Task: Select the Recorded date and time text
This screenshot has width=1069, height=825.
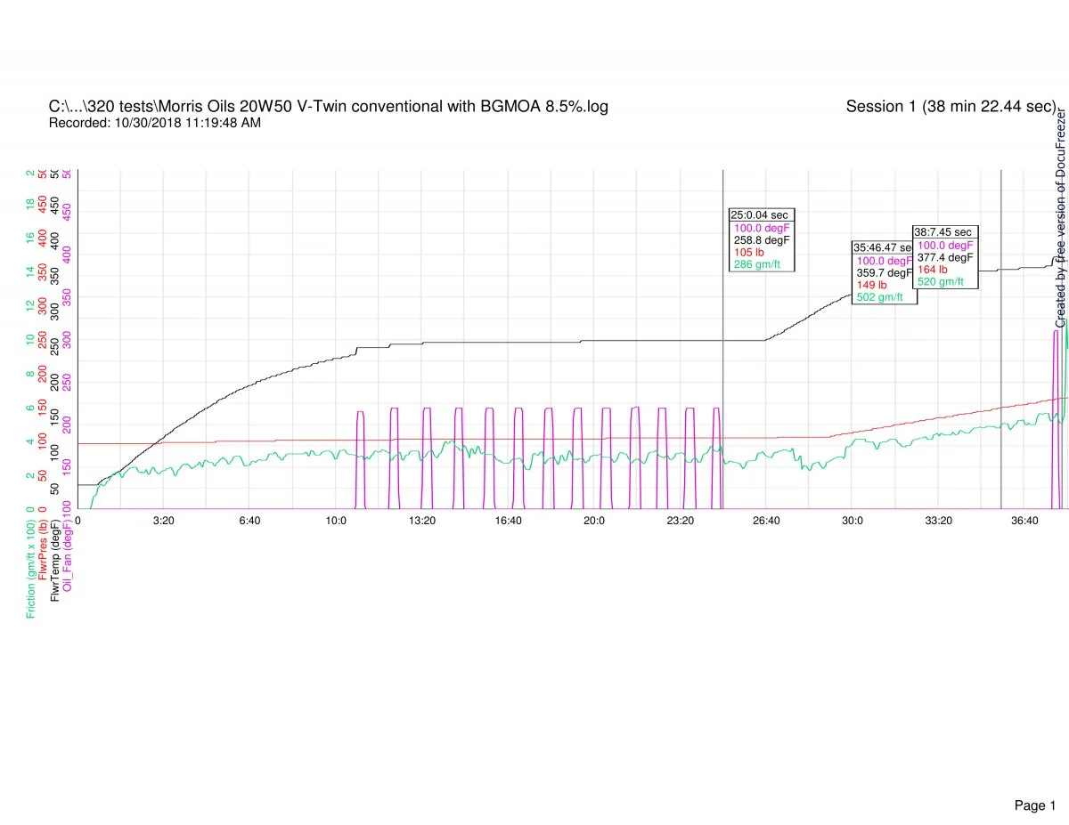Action: click(155, 124)
